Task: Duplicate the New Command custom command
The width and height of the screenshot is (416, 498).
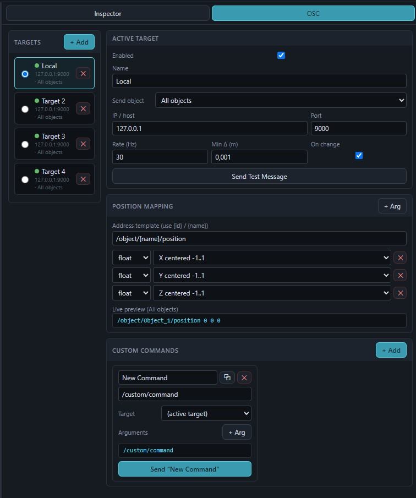Action: click(x=227, y=377)
